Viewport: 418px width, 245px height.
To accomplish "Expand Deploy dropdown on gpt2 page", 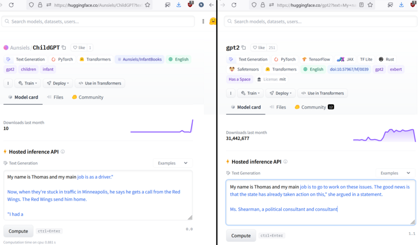I will (x=281, y=93).
